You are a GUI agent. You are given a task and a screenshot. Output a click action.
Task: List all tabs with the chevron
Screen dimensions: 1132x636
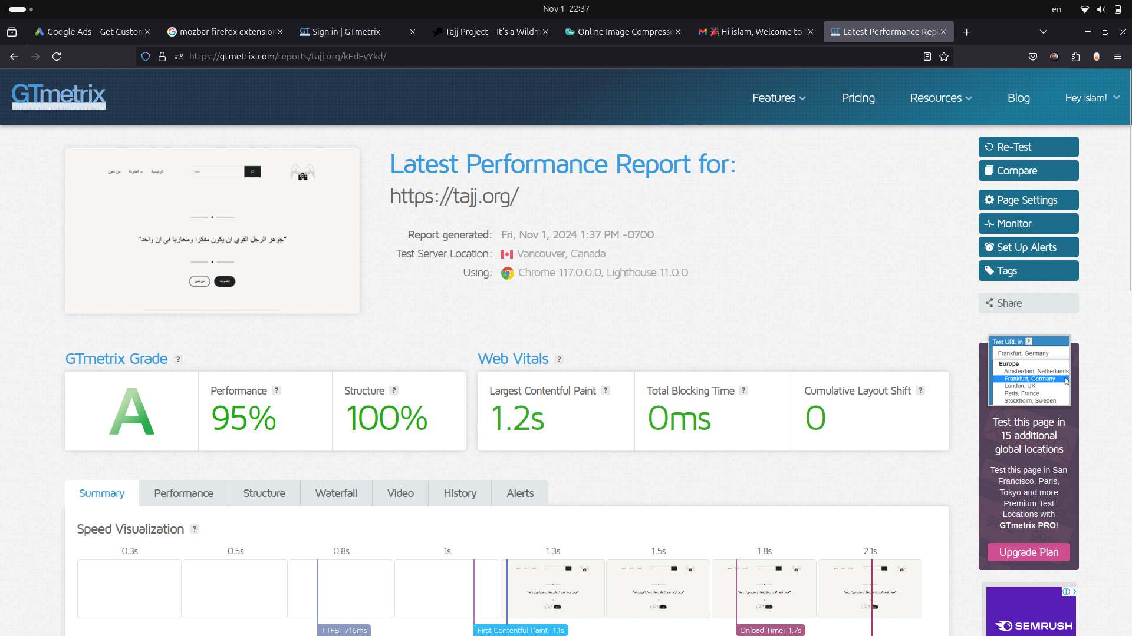click(x=1043, y=32)
